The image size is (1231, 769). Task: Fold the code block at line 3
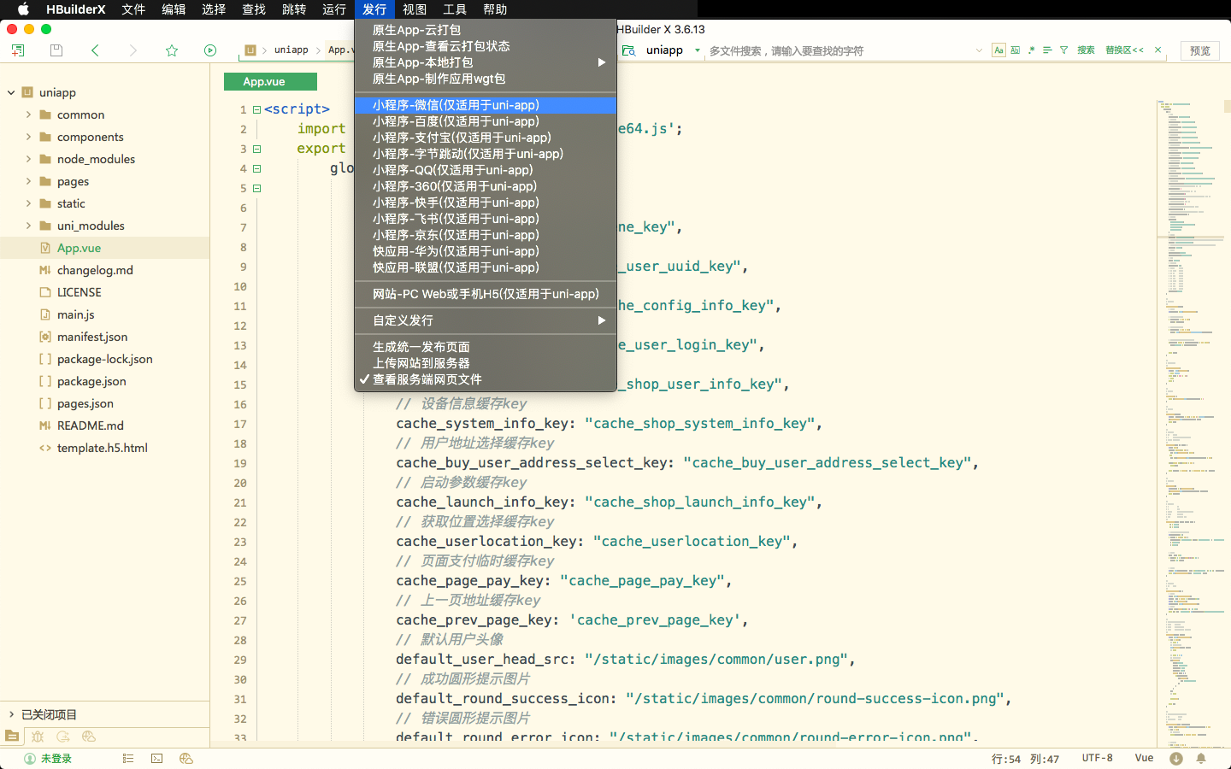(x=256, y=149)
